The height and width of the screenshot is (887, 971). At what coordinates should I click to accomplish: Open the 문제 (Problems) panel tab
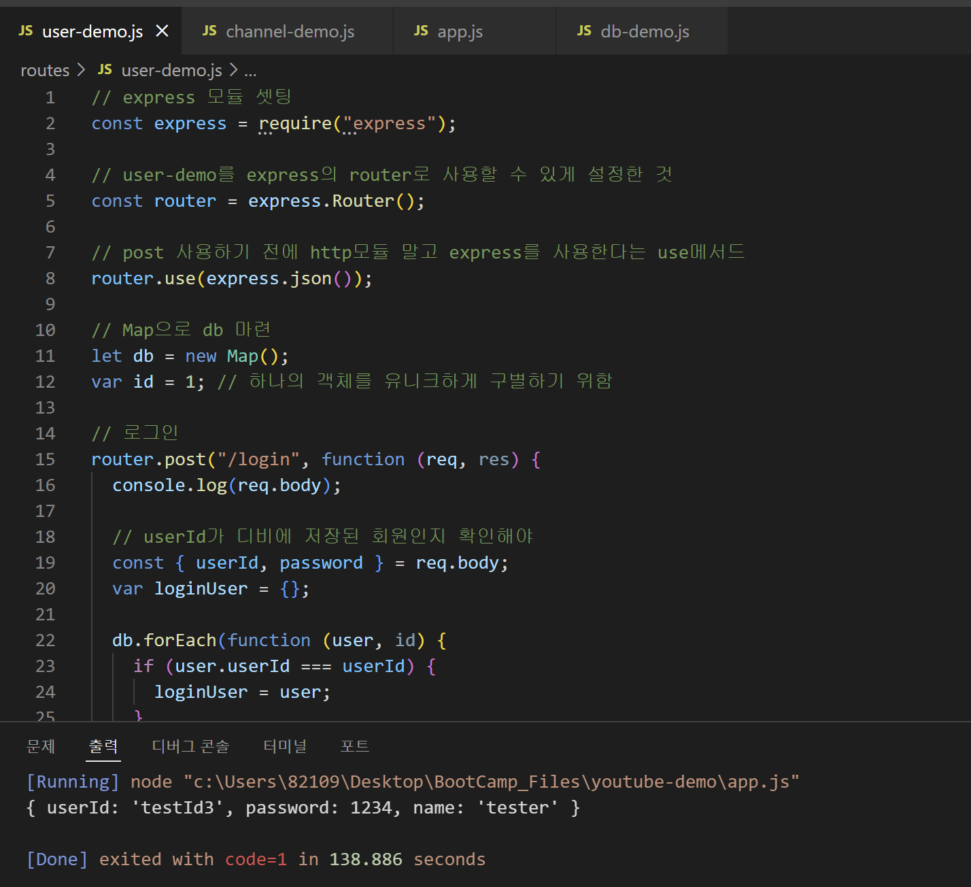pos(41,746)
